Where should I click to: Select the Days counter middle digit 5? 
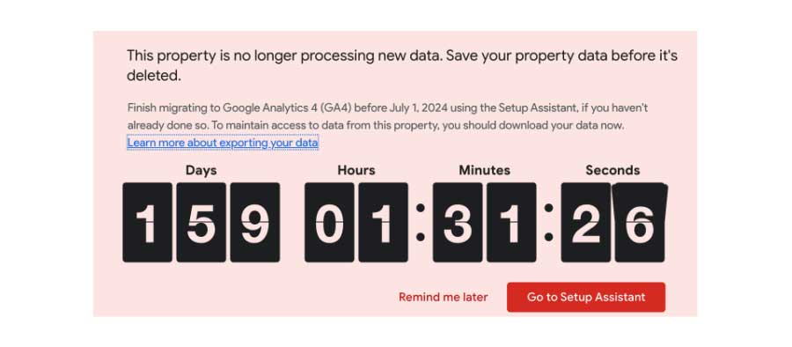(201, 223)
